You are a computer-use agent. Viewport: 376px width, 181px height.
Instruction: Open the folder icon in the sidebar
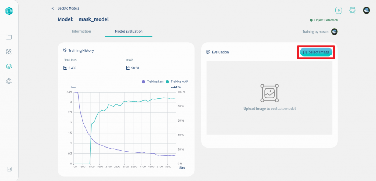point(9,37)
